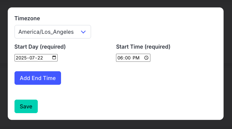Click the Timezone label

tap(27, 18)
